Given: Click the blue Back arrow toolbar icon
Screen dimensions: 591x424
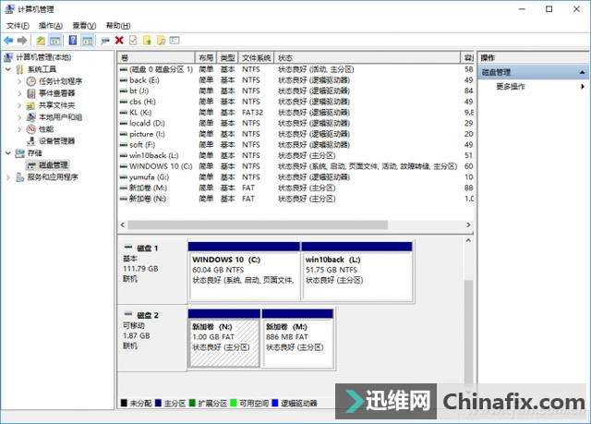Looking at the screenshot, I should click(x=8, y=41).
